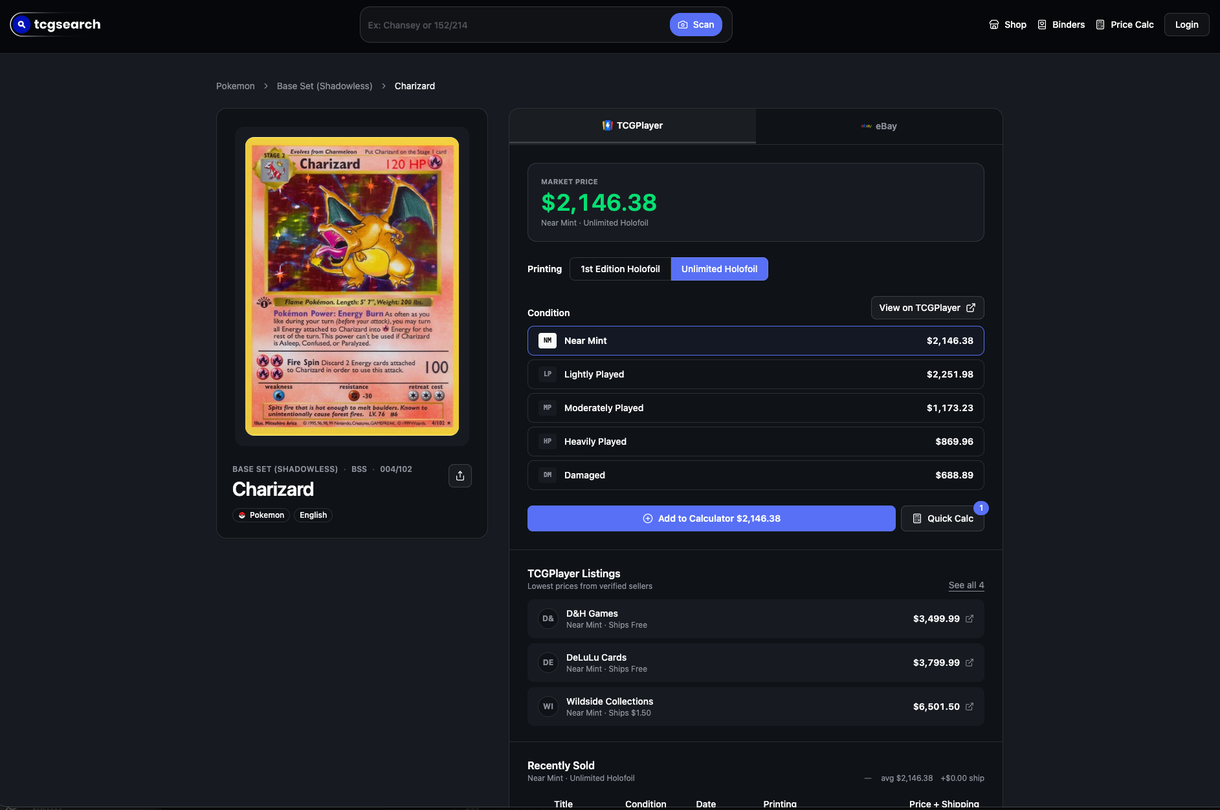This screenshot has height=810, width=1220.
Task: Click the Heavily Played price $869.96
Action: point(955,442)
